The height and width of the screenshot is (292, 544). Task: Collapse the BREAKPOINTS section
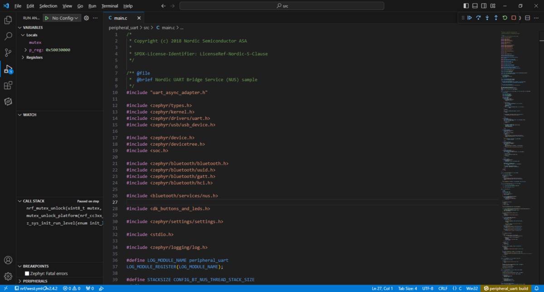coord(19,266)
